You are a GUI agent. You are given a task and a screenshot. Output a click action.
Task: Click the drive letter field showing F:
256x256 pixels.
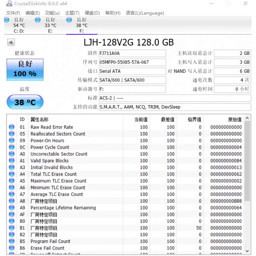(132, 89)
